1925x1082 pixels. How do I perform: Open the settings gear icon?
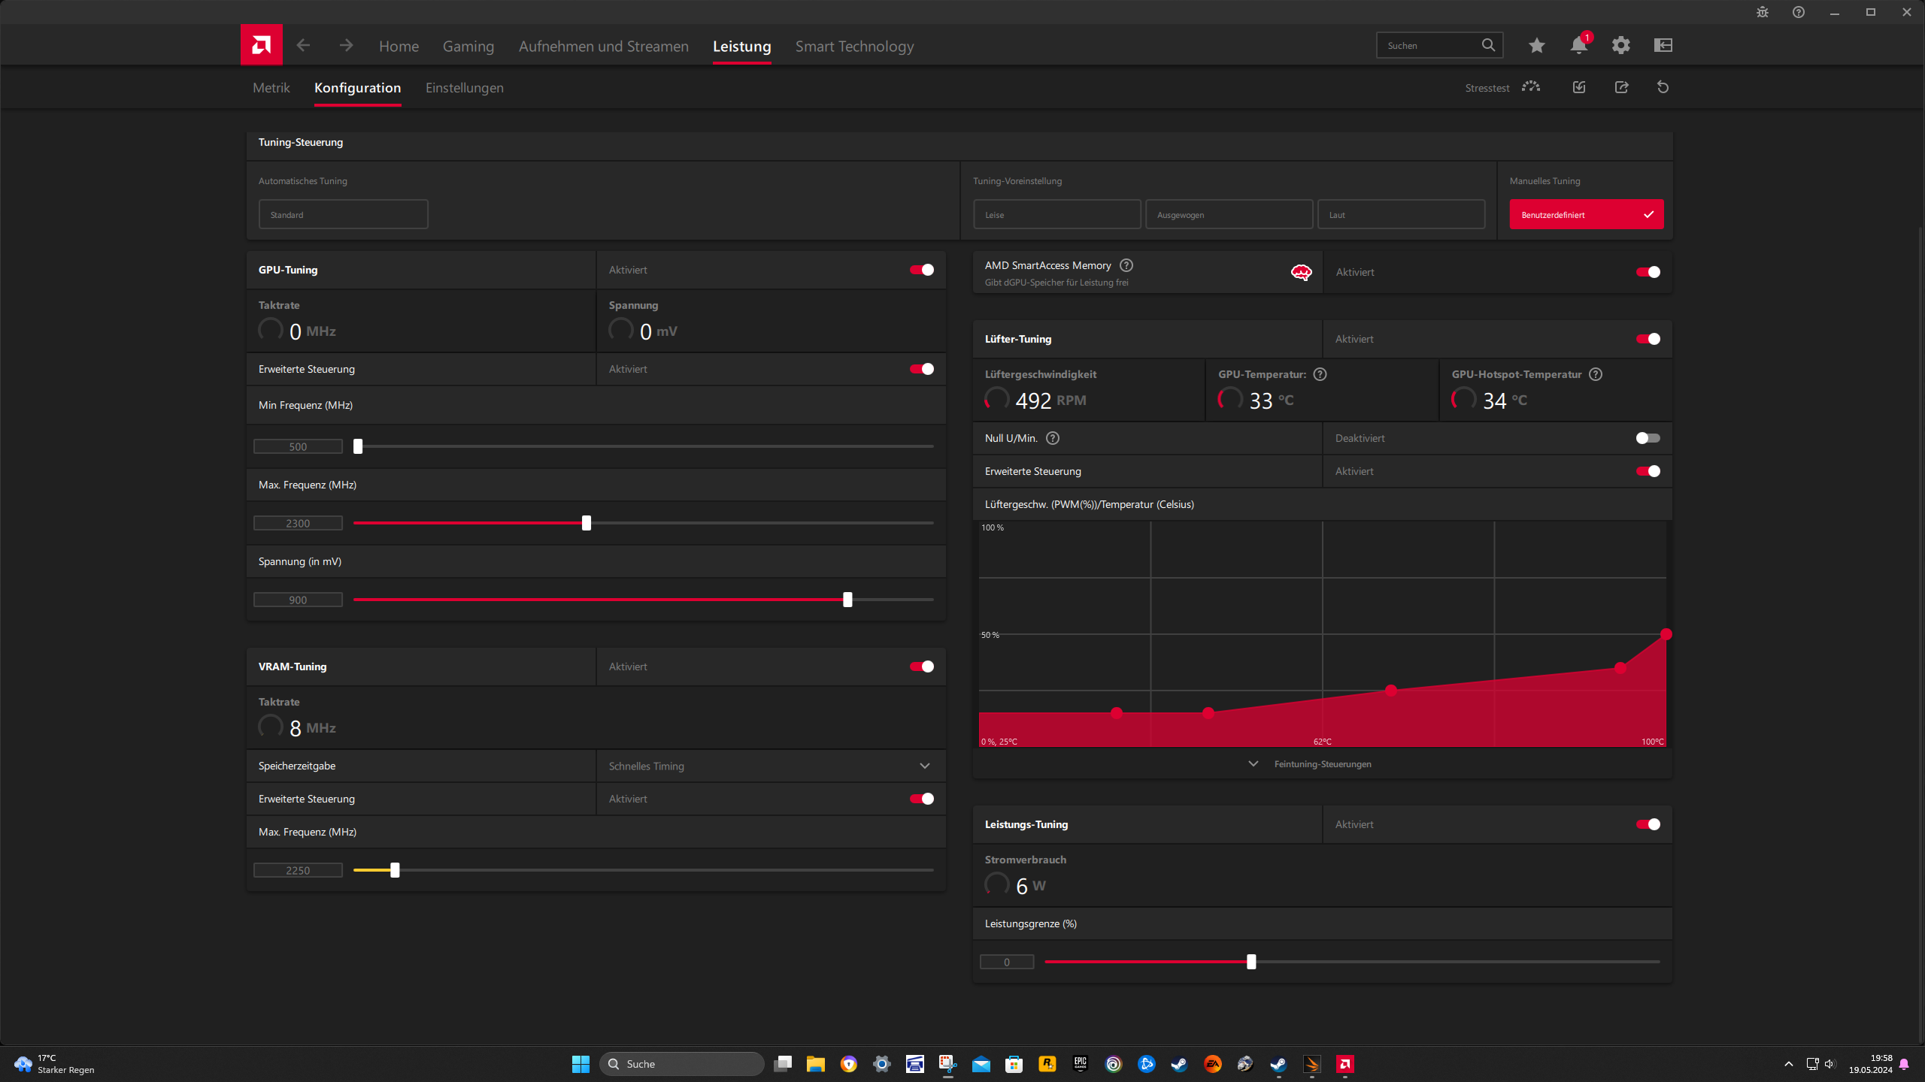pos(1620,46)
